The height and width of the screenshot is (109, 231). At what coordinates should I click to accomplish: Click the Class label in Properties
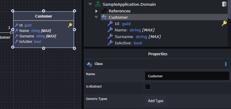point(99,64)
